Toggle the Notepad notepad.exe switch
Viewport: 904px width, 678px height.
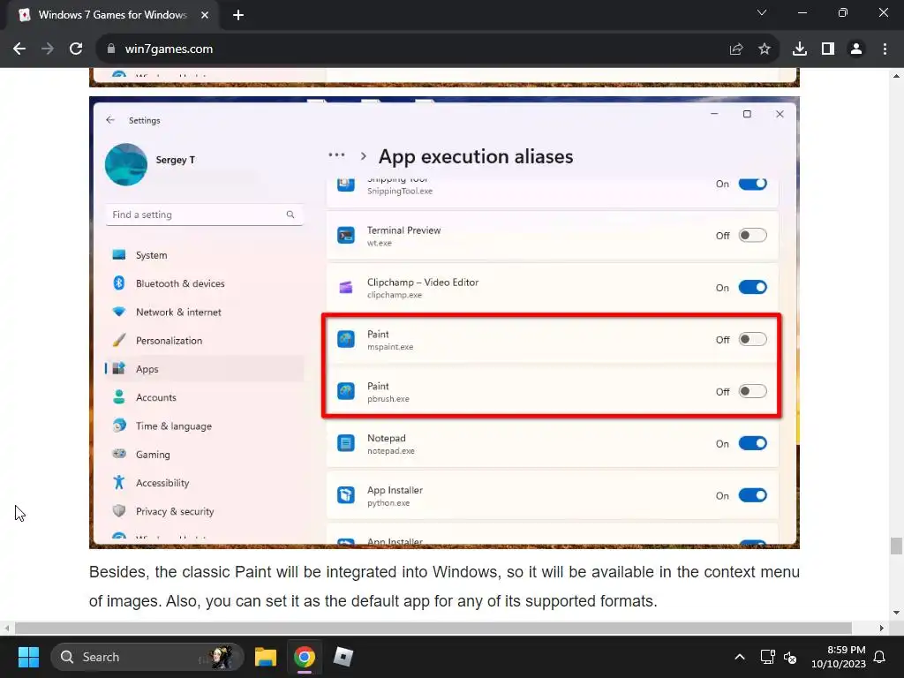[752, 443]
